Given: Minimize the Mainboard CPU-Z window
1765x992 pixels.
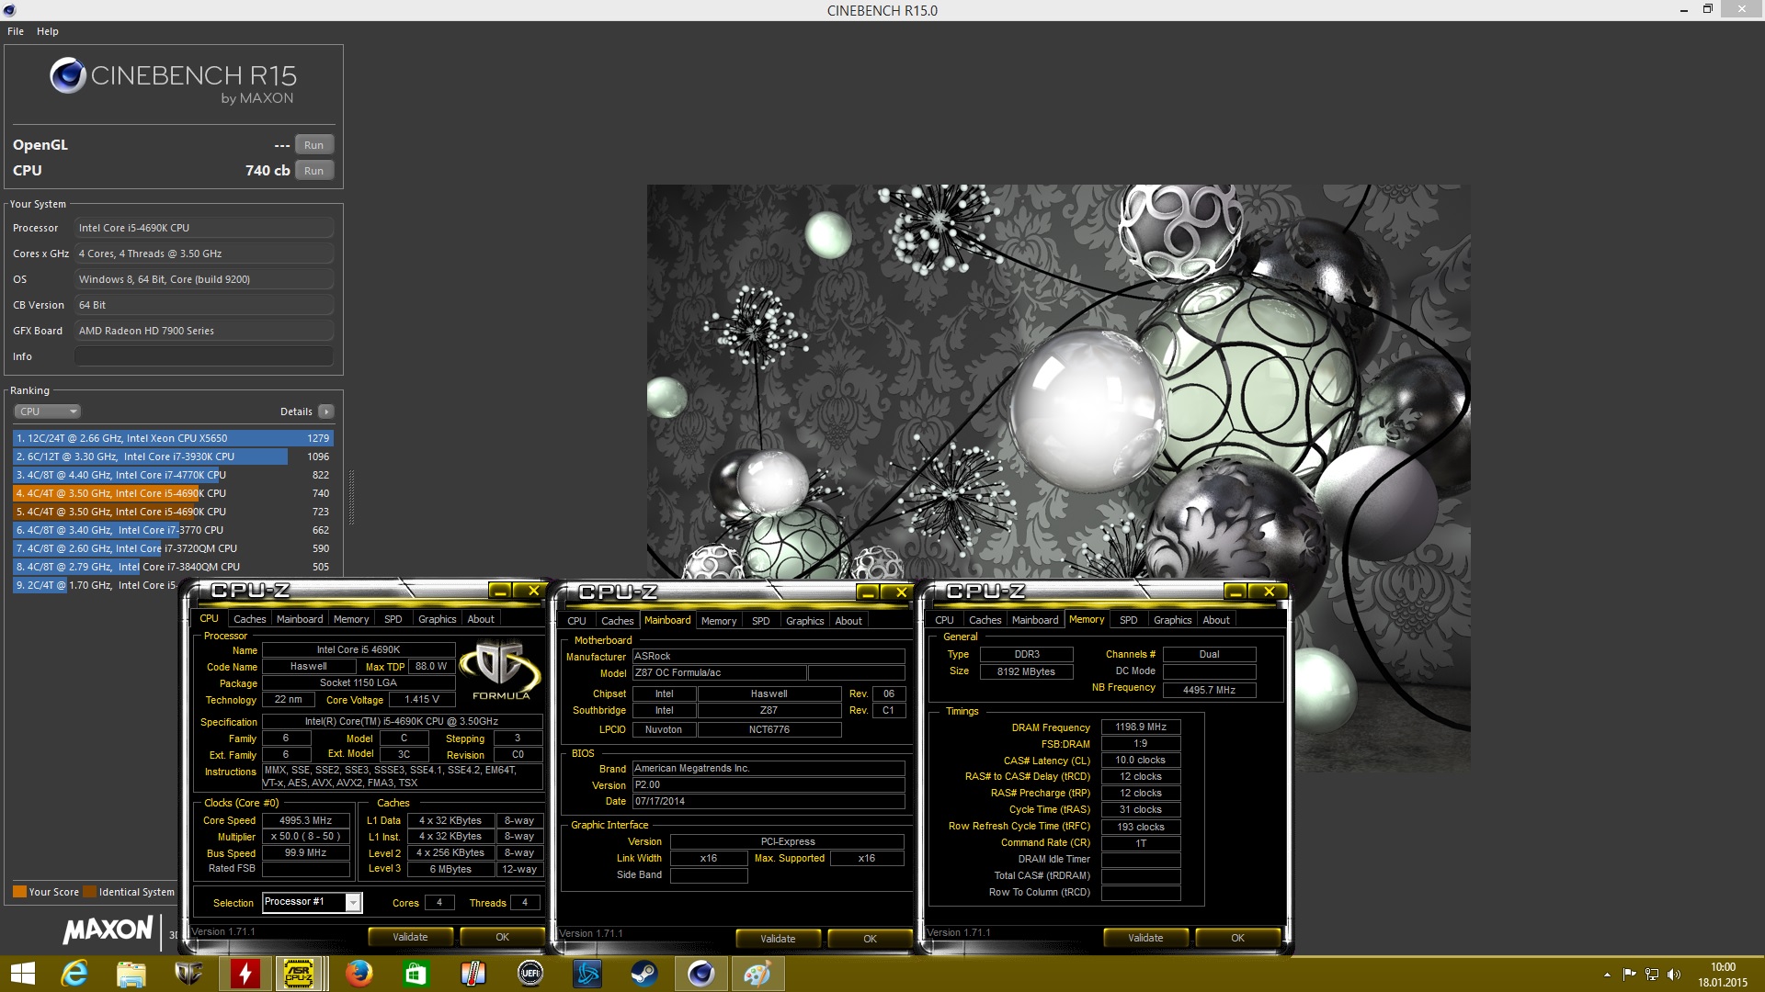Looking at the screenshot, I should 868,592.
